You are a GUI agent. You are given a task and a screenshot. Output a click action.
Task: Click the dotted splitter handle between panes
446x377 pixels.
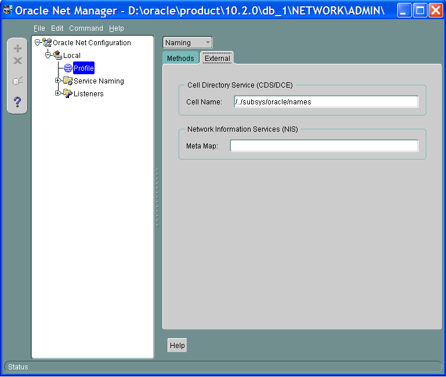(x=157, y=197)
